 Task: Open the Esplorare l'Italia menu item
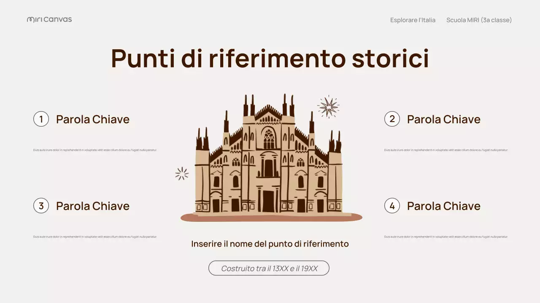pos(413,20)
